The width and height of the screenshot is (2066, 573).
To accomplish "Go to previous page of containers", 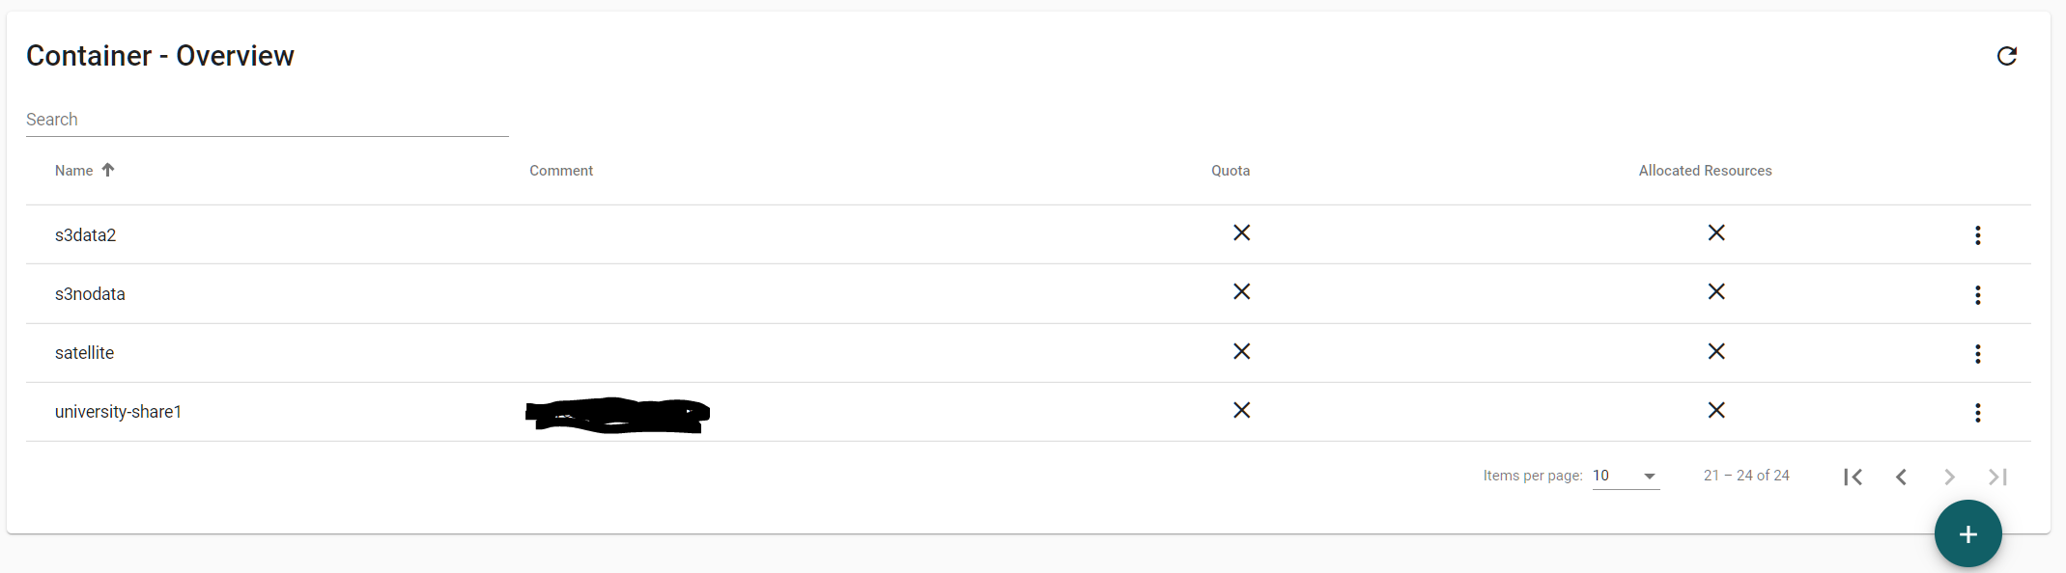I will pos(1901,477).
